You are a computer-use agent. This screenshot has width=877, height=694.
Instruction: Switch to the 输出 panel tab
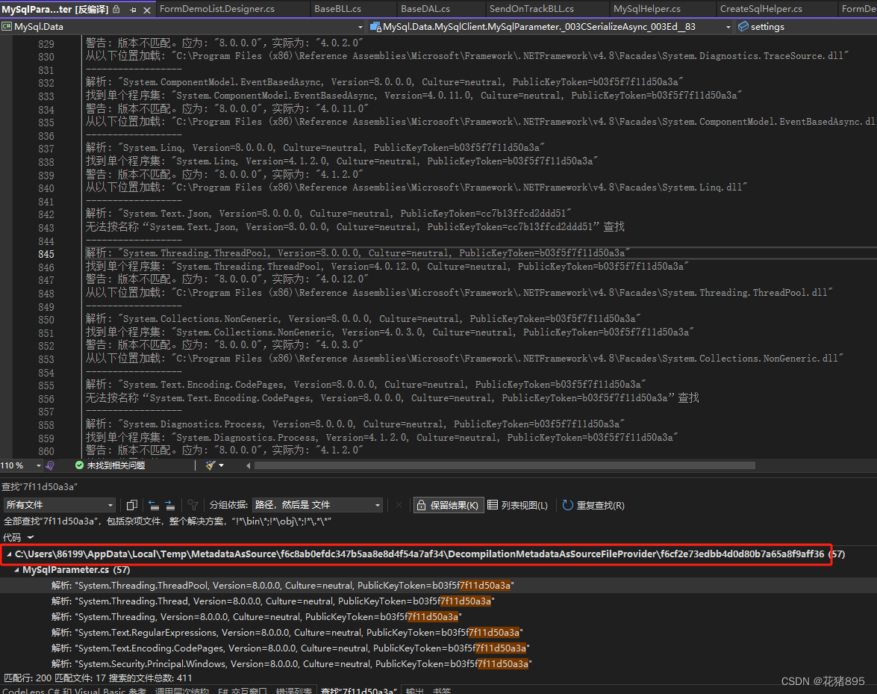pyautogui.click(x=414, y=691)
